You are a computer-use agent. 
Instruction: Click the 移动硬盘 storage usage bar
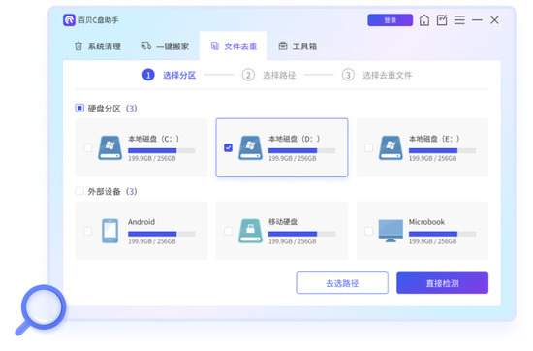pos(301,234)
